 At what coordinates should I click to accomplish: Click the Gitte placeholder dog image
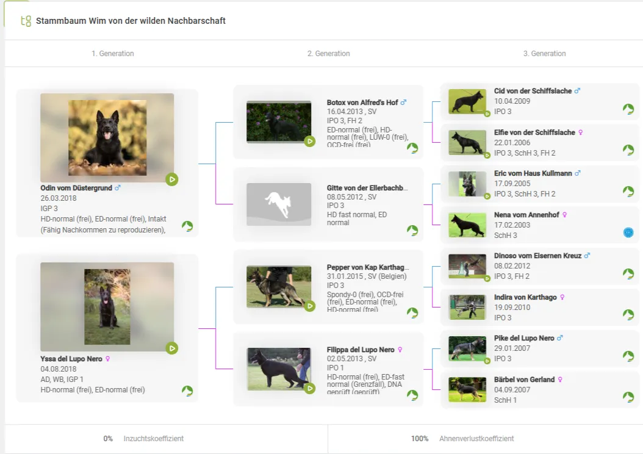279,204
